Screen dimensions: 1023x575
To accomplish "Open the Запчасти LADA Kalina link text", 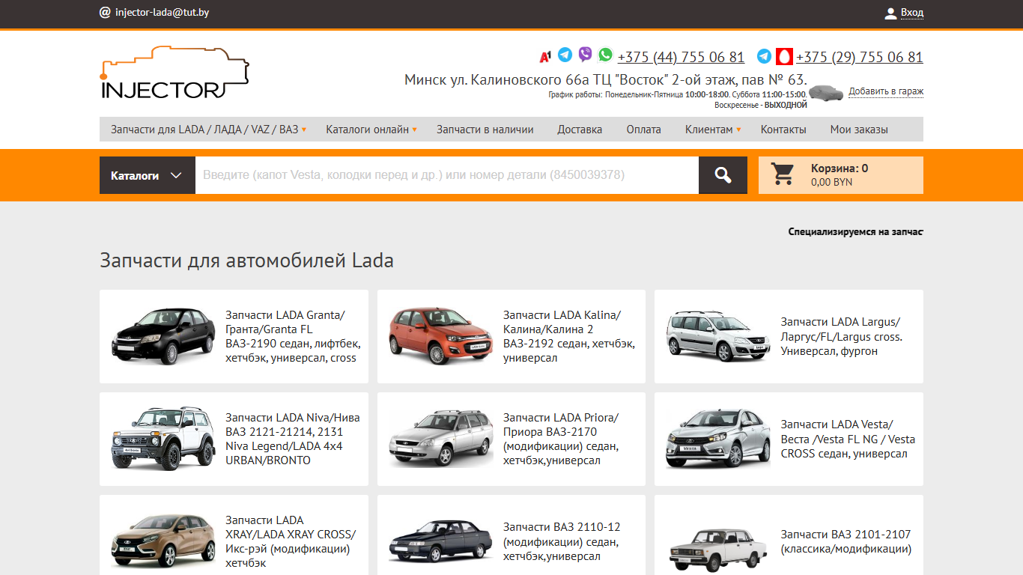I will pyautogui.click(x=569, y=336).
